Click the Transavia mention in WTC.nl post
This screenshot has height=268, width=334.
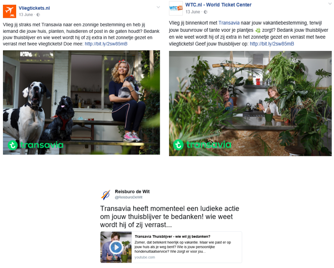tap(229, 23)
